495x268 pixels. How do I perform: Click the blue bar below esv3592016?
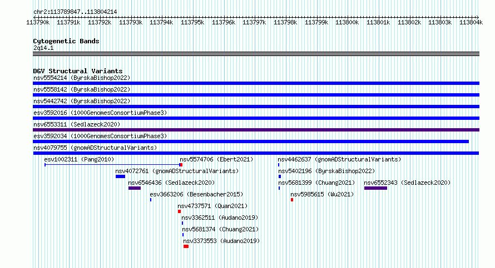click(x=256, y=118)
